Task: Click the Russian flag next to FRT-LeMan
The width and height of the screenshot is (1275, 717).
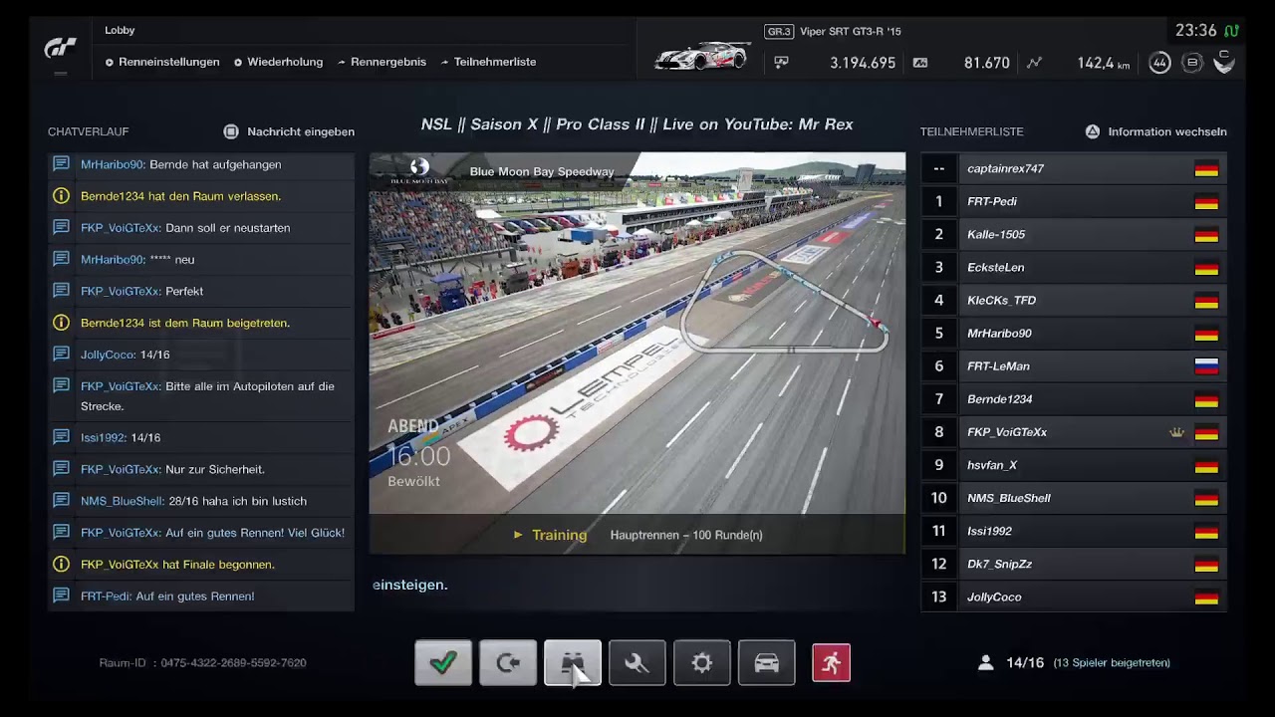Action: [1206, 366]
